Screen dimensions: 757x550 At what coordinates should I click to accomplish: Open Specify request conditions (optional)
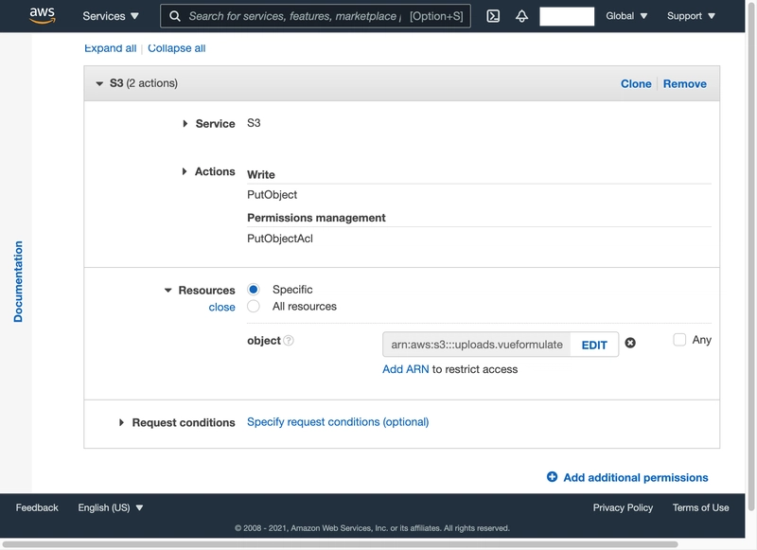[x=338, y=422]
